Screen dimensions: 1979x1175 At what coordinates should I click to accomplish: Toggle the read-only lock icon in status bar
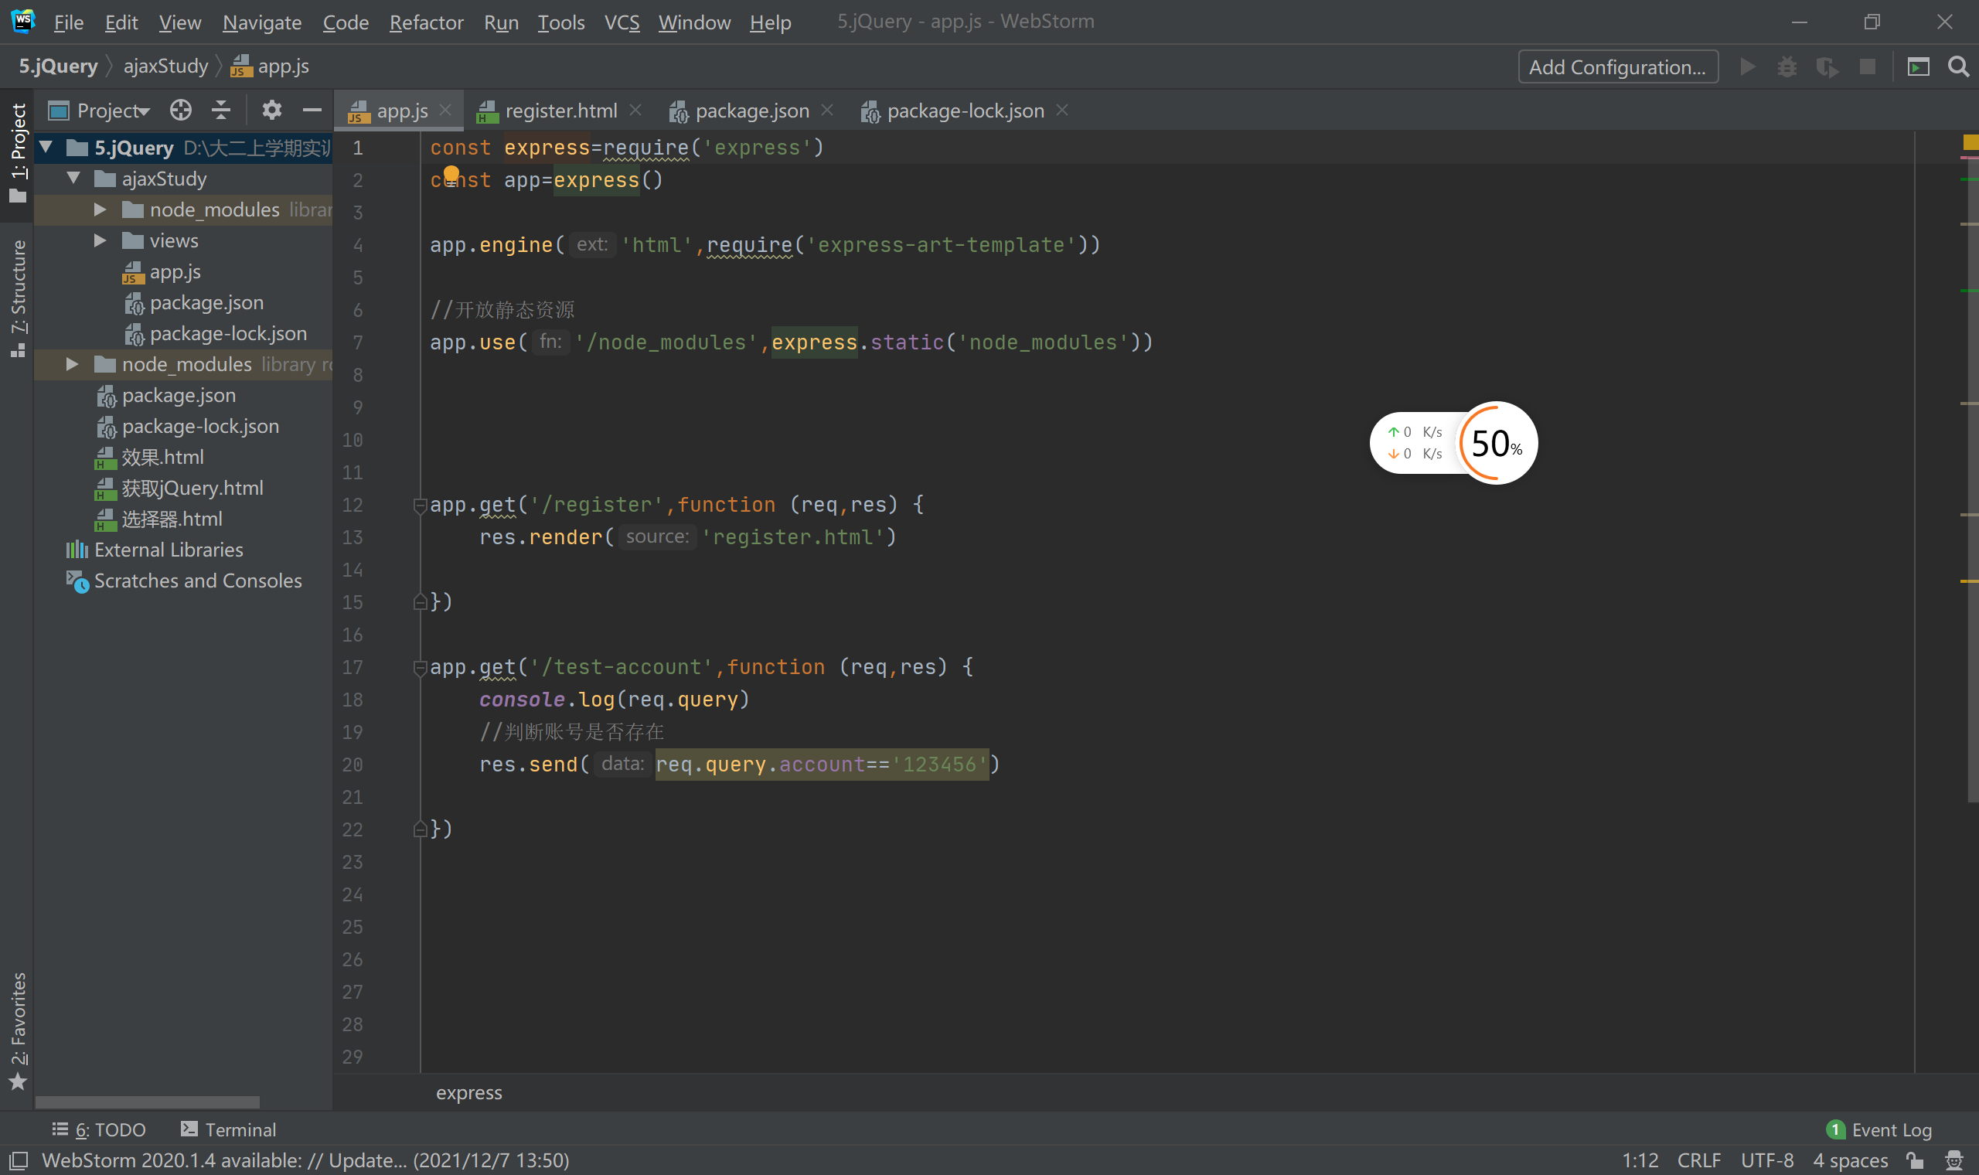coord(1915,1161)
